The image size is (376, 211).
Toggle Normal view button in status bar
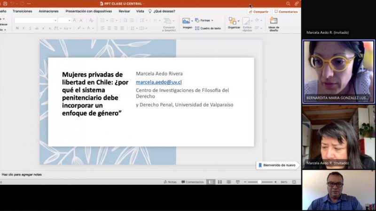(x=211, y=182)
